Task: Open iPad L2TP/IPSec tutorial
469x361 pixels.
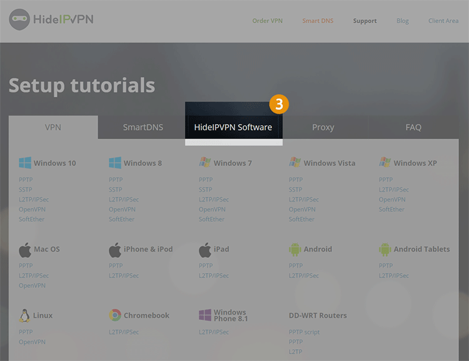Action: (214, 275)
